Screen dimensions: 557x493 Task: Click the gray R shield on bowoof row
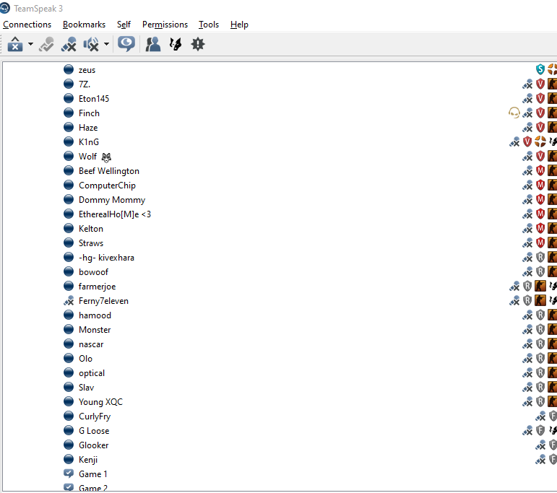tap(540, 271)
